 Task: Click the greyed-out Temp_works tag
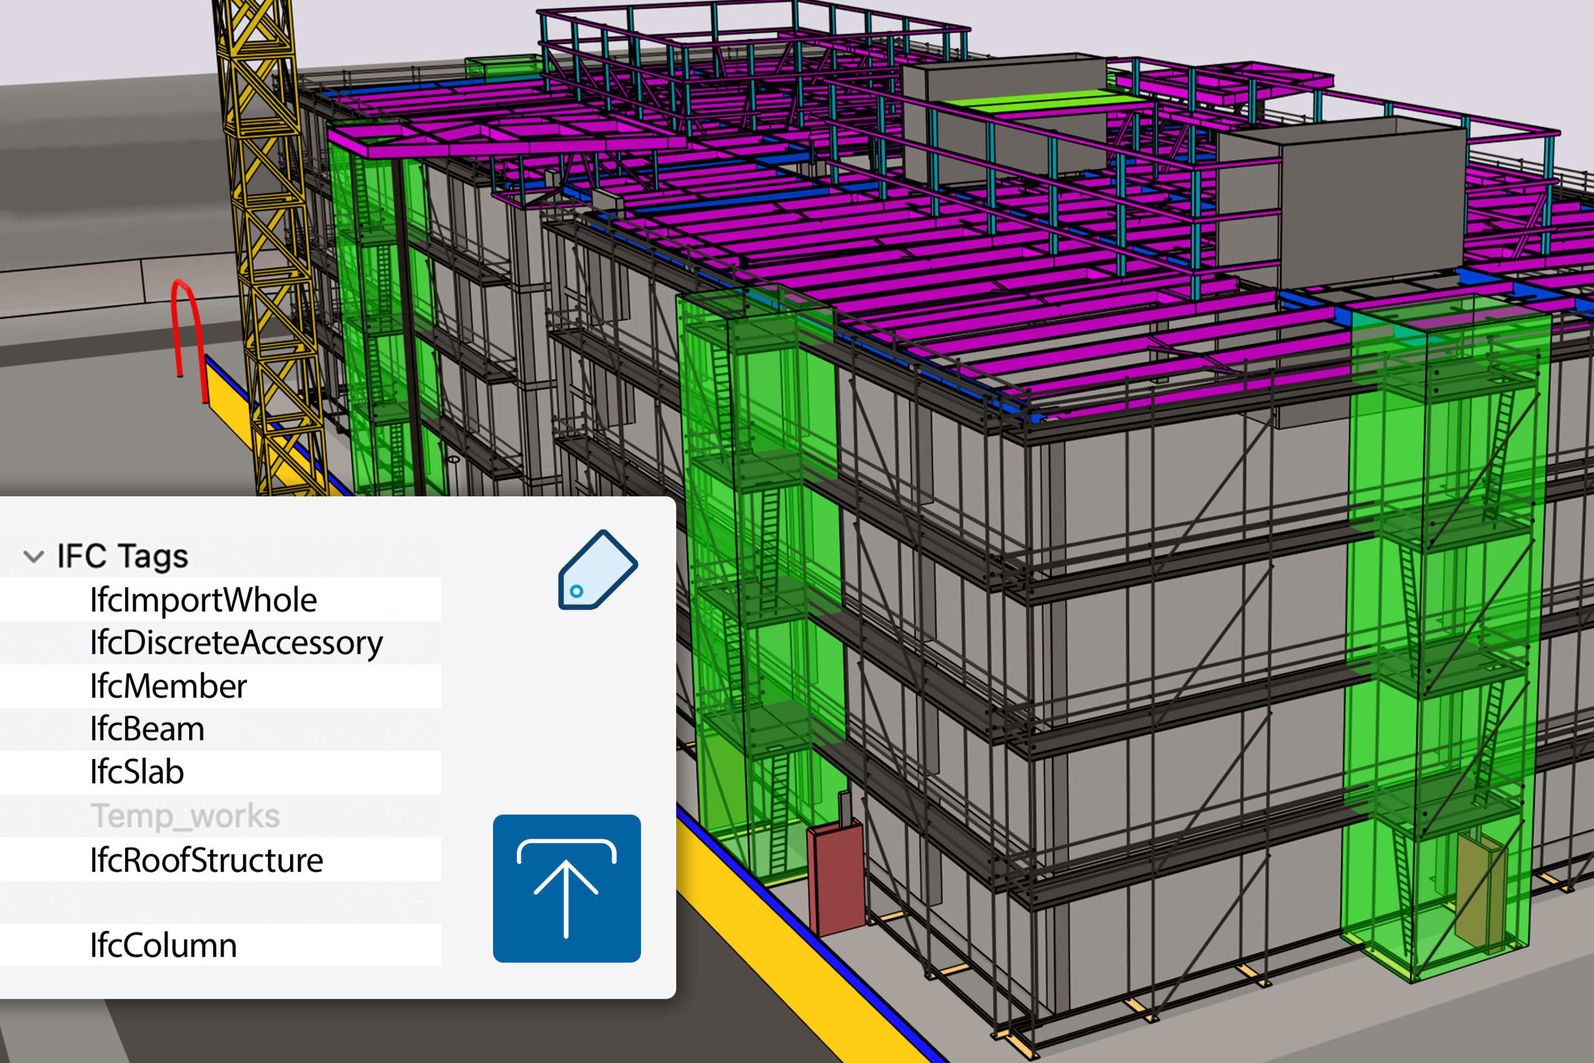[x=185, y=815]
